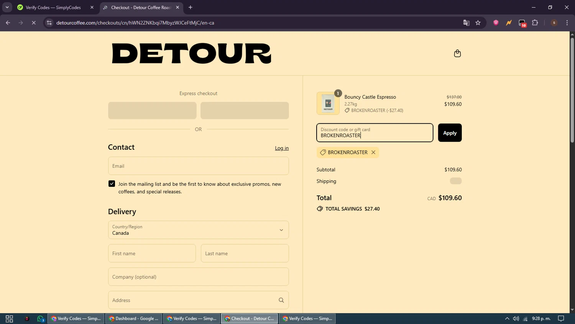Stop loading the page
This screenshot has height=324, width=575.
[34, 23]
